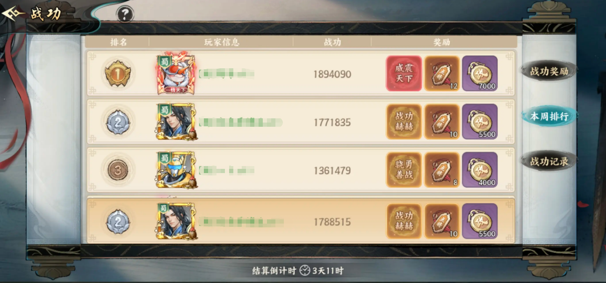The width and height of the screenshot is (606, 283).
Task: Click the back arrow beside 战功
Action: point(13,14)
